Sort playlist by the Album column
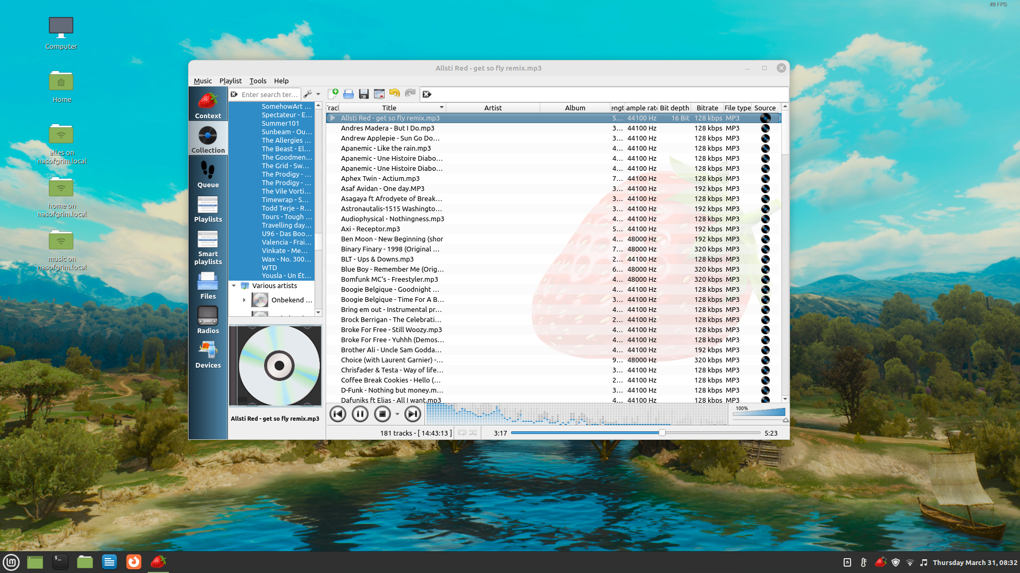 click(x=575, y=108)
